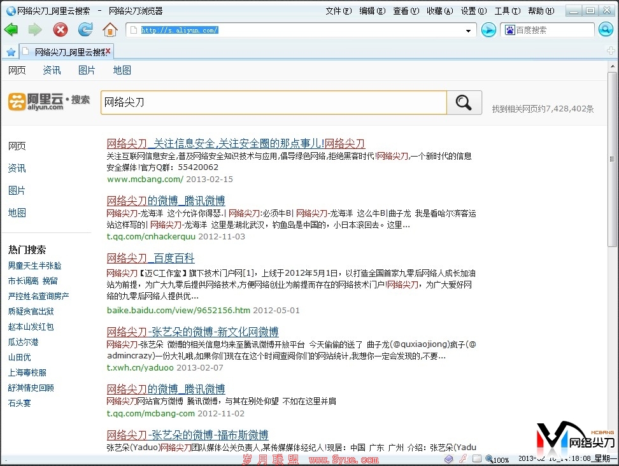
Task: Add a new tab with the plus icon
Action: (611, 50)
